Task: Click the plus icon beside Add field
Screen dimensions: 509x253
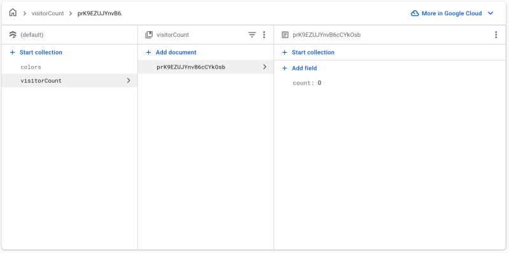Action: (284, 68)
